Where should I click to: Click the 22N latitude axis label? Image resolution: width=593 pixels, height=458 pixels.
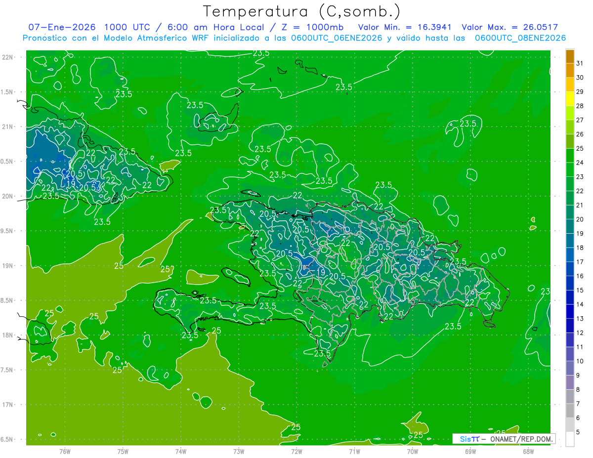tap(8, 57)
